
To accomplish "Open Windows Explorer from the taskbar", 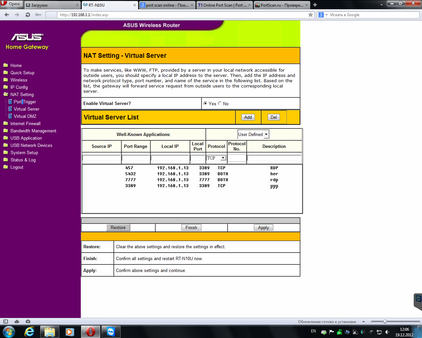I will (x=49, y=331).
